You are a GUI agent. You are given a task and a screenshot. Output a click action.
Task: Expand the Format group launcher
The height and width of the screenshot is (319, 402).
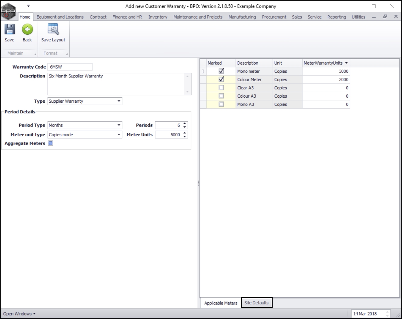[x=67, y=54]
